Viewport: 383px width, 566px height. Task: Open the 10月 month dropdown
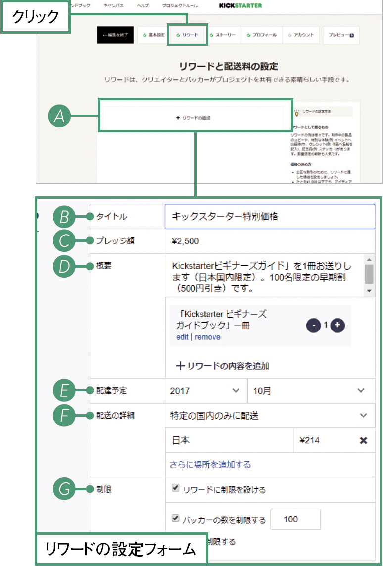click(311, 391)
